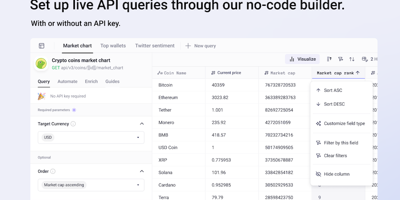Select Hide column in the context menu
Image resolution: width=400 pixels, height=200 pixels.
[x=336, y=174]
